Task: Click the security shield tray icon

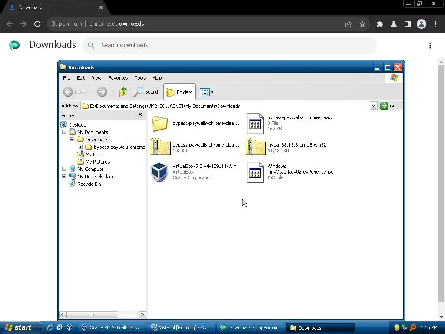Action: [397, 327]
